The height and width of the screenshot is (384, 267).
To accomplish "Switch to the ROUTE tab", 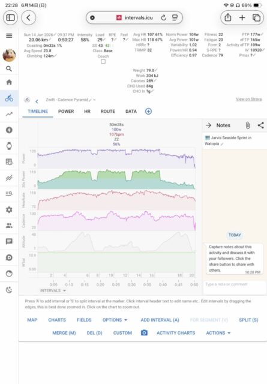I will click(108, 112).
